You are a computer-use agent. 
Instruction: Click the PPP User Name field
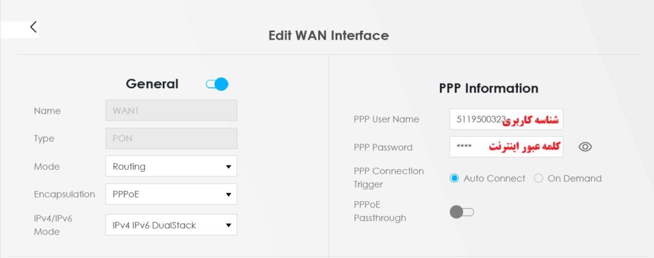coord(506,119)
